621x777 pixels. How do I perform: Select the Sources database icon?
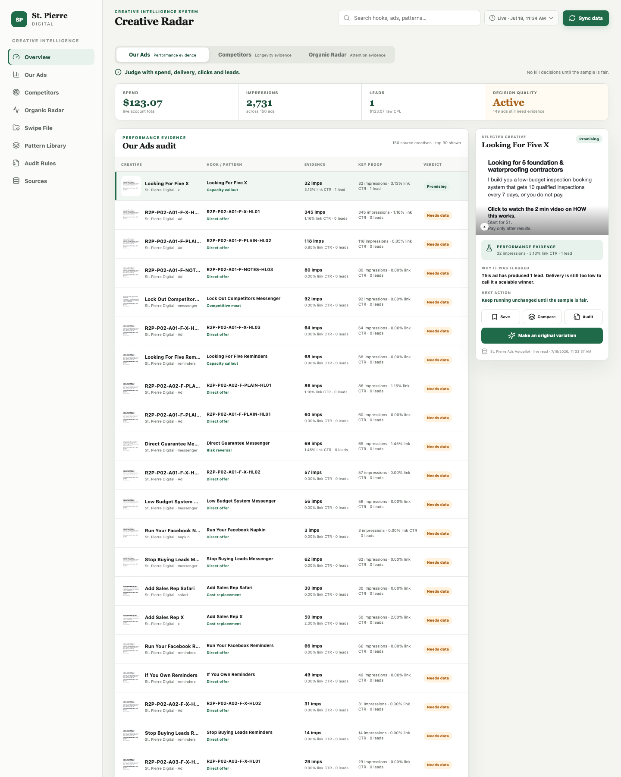point(16,181)
